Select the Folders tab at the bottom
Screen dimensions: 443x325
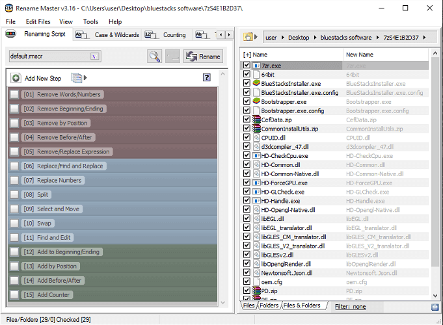pos(269,305)
